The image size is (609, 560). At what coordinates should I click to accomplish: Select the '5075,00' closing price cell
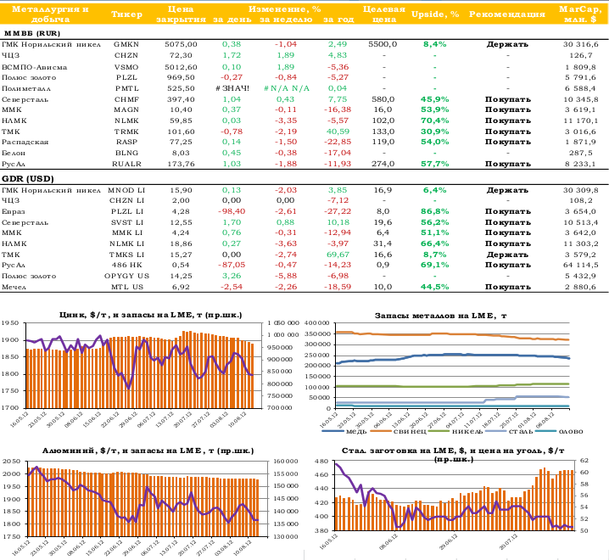point(181,44)
